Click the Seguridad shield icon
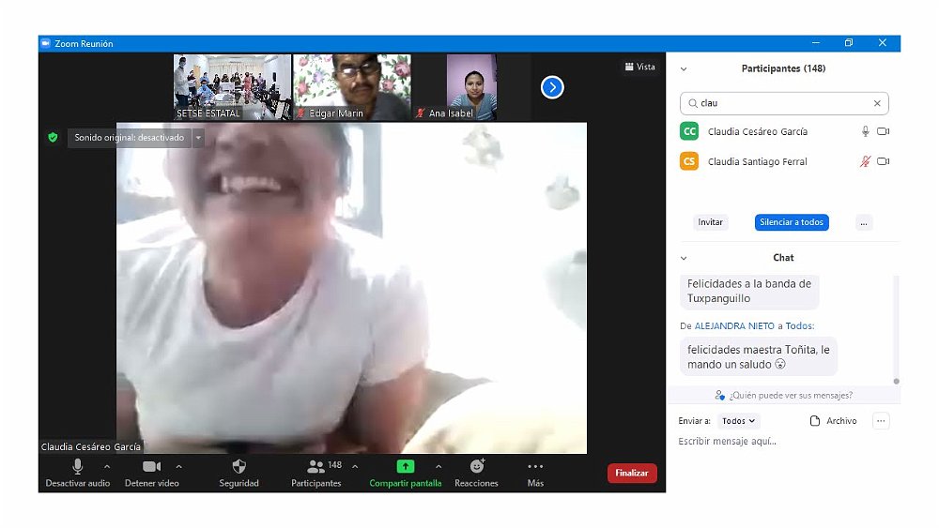 [239, 466]
